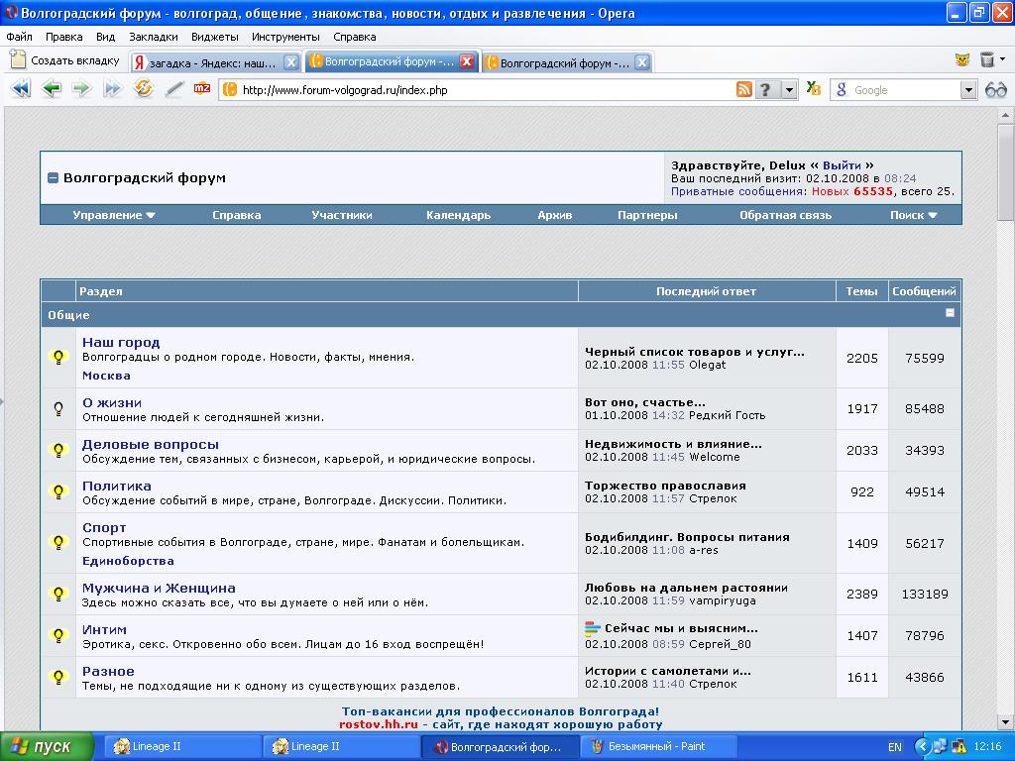This screenshot has width=1015, height=761.
Task: Click the Windows пуск Start button
Action: (47, 746)
